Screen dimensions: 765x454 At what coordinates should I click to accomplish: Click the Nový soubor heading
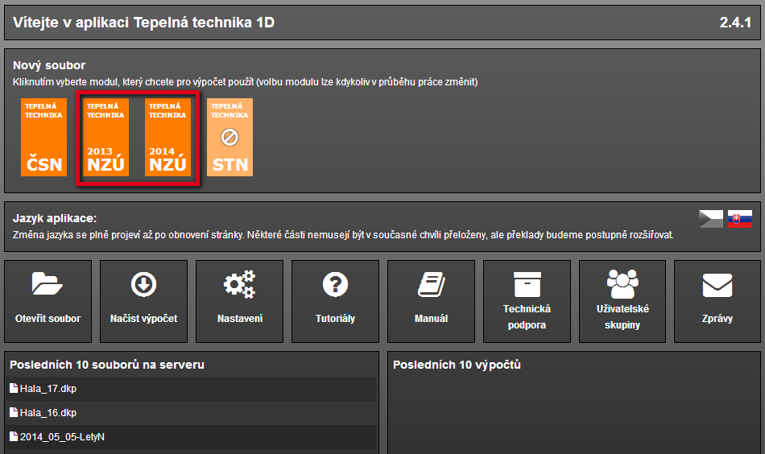(49, 65)
